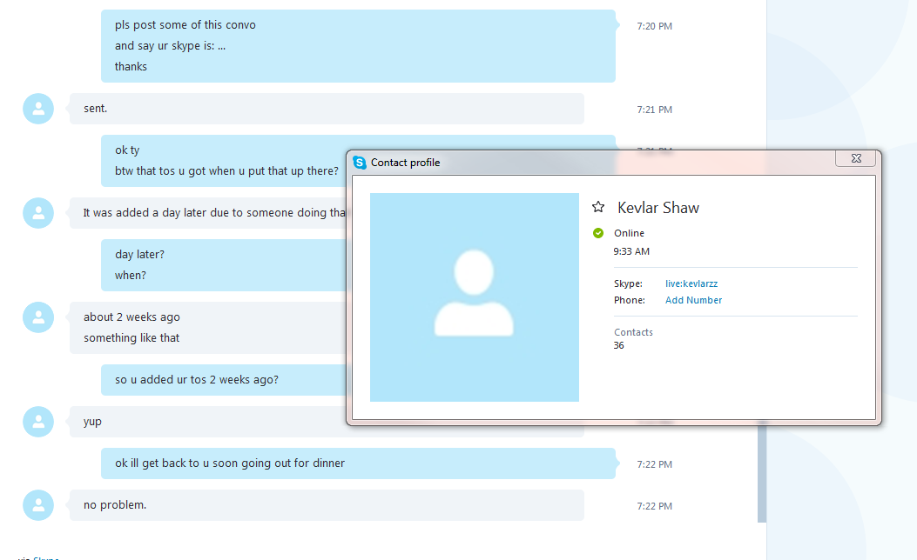Screen dimensions: 917x560
Task: Click the 'something like that' message line
Action: click(131, 338)
